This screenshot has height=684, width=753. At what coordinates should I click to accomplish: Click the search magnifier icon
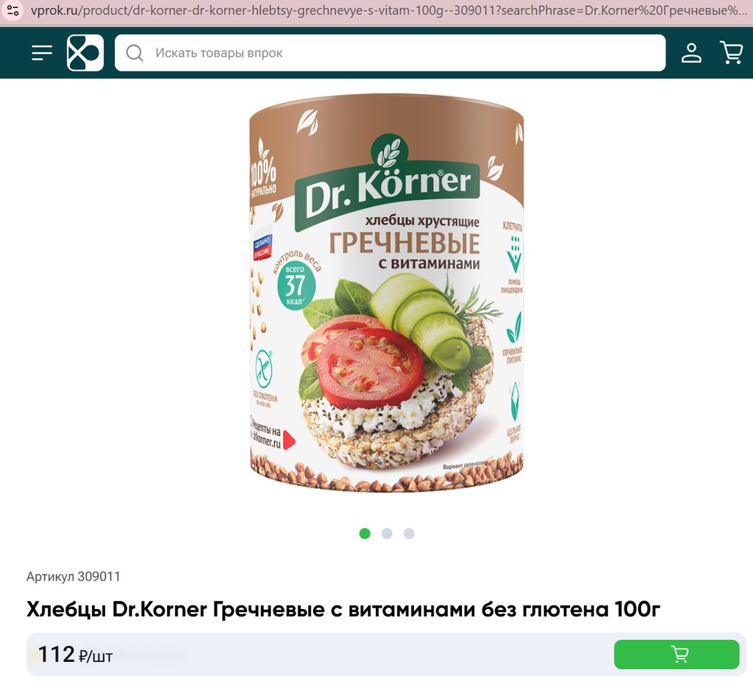tap(135, 53)
